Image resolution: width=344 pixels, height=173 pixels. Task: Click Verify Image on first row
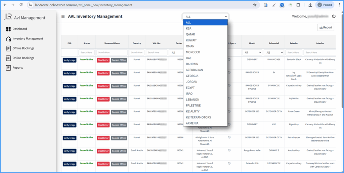click(x=70, y=60)
